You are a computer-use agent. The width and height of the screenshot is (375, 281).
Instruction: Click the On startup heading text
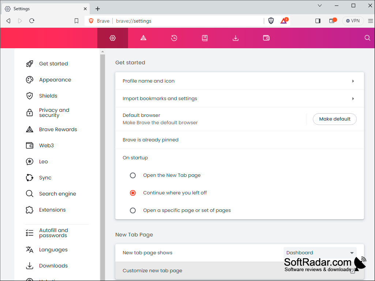point(135,158)
